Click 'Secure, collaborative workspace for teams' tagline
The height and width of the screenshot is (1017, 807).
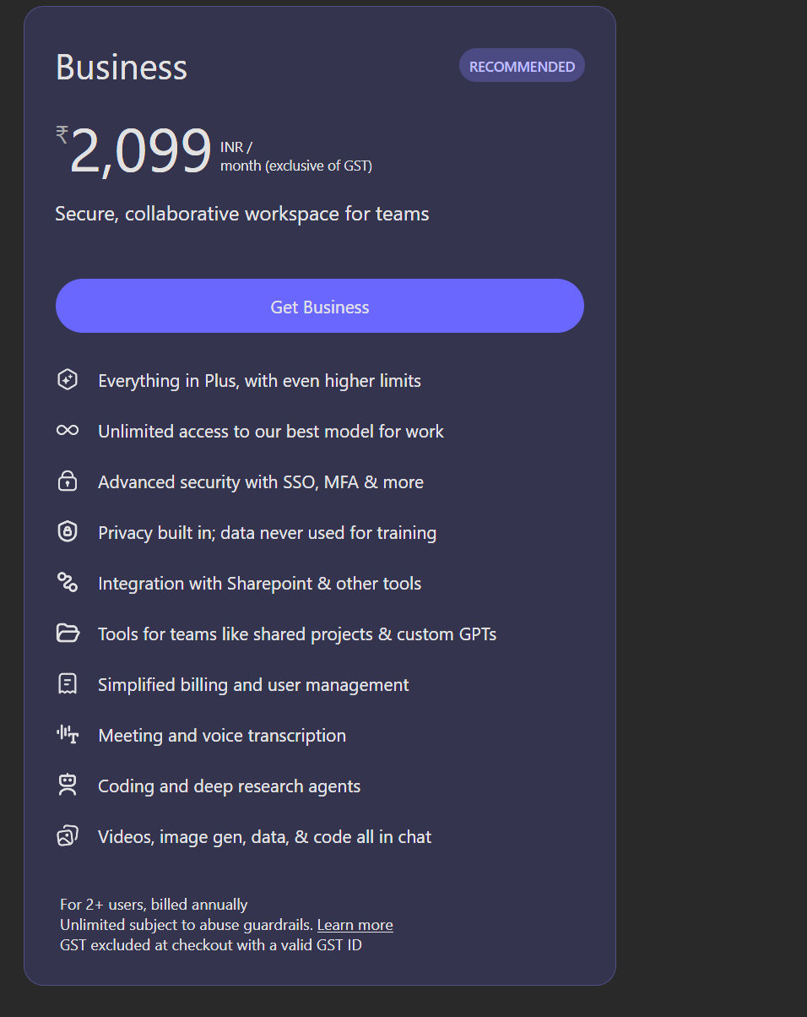pos(242,214)
